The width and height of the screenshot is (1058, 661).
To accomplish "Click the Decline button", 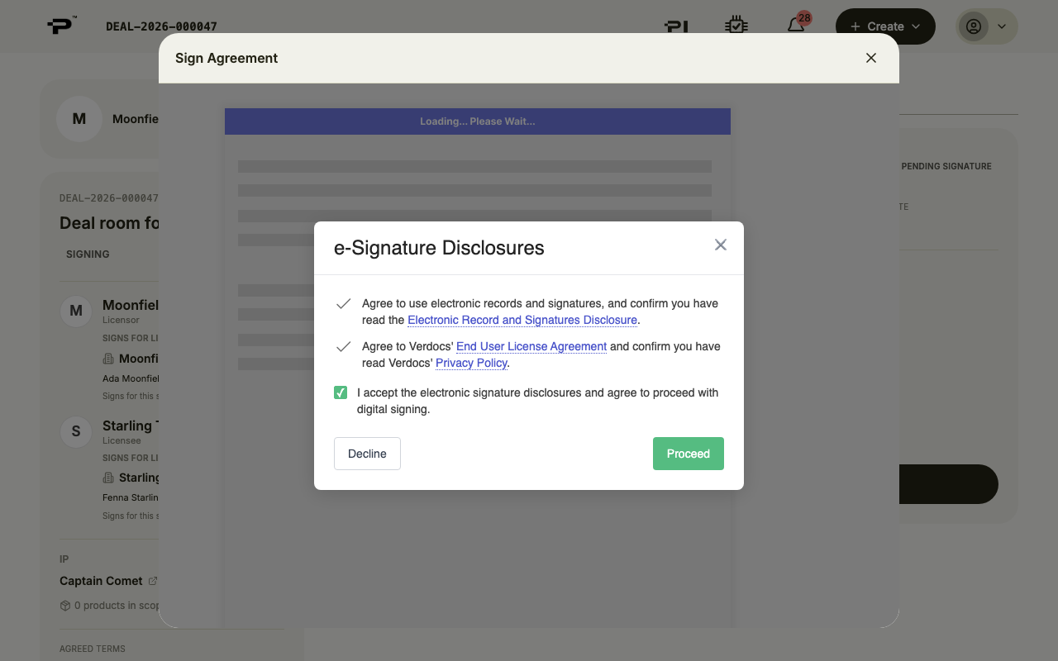I will click(x=367, y=454).
